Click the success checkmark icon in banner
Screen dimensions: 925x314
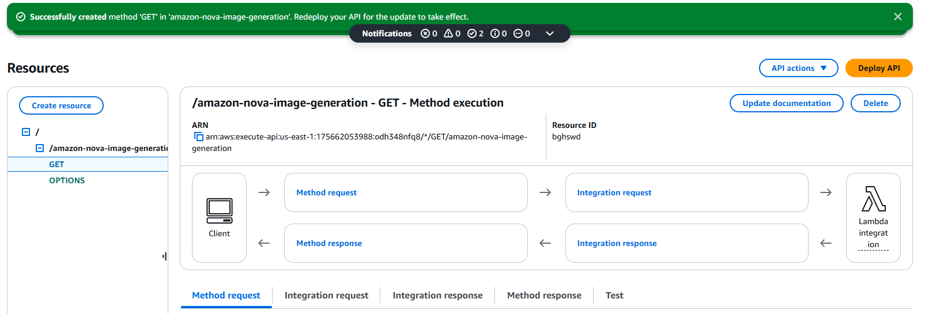click(x=21, y=17)
